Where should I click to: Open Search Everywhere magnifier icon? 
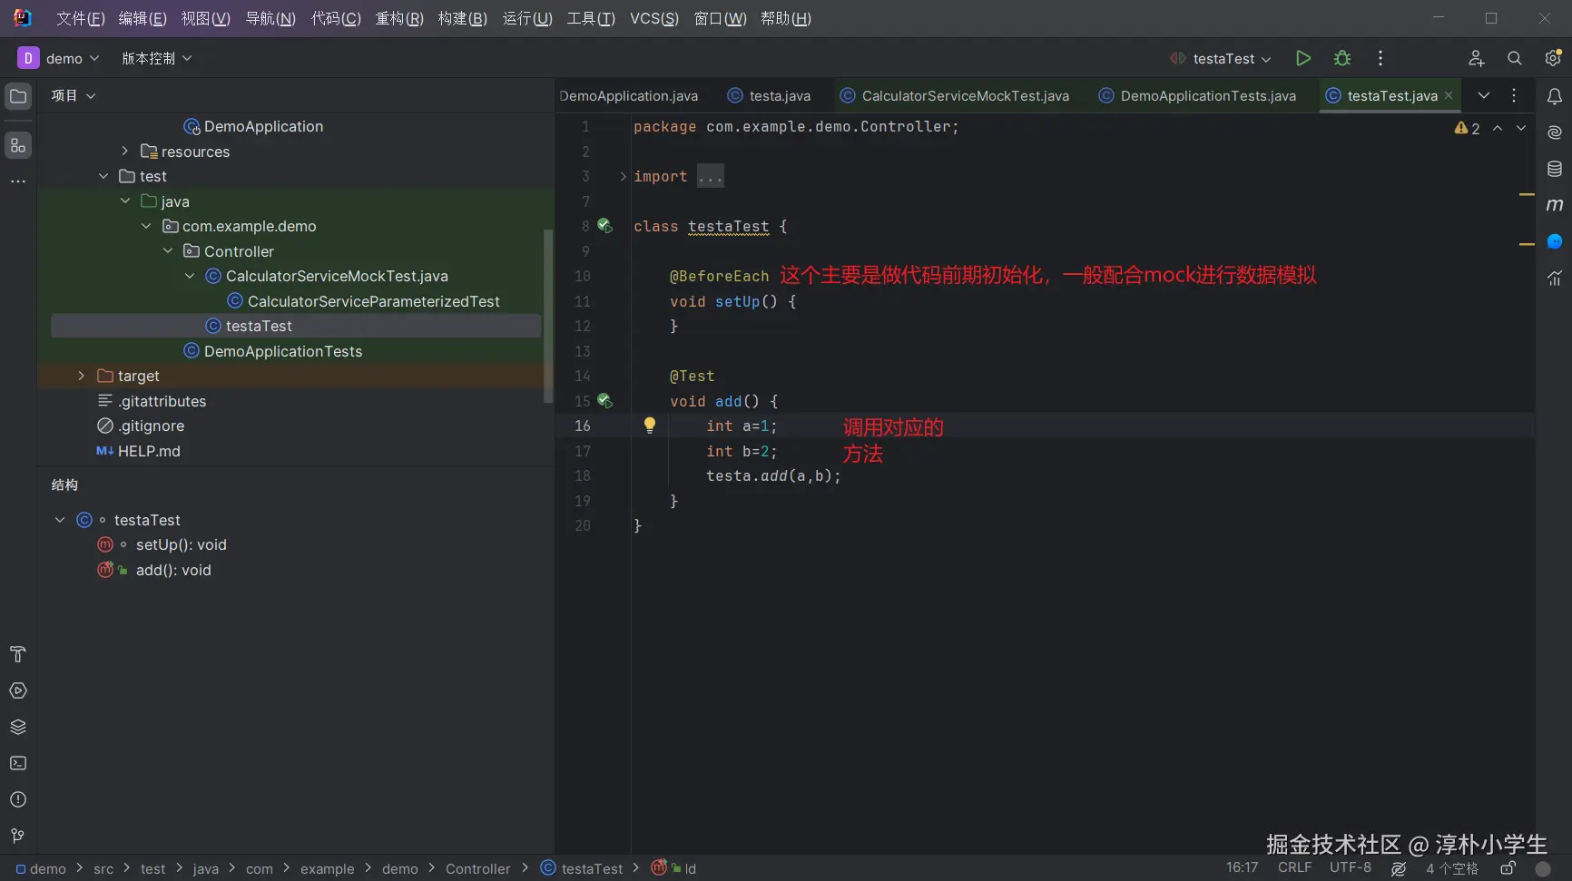[x=1515, y=58]
